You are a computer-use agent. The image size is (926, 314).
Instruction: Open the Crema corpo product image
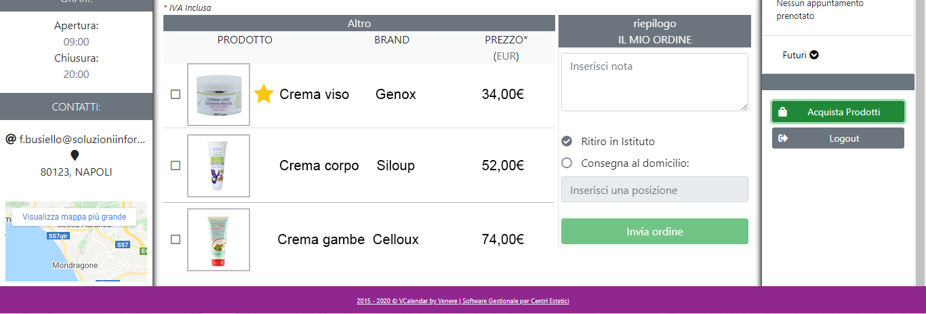click(x=218, y=165)
